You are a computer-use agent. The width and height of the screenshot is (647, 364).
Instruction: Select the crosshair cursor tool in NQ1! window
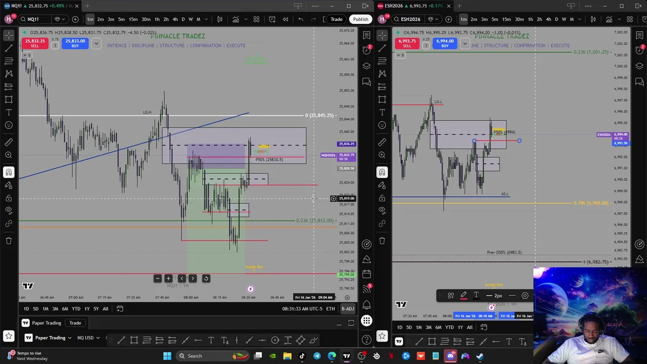pos(9,35)
